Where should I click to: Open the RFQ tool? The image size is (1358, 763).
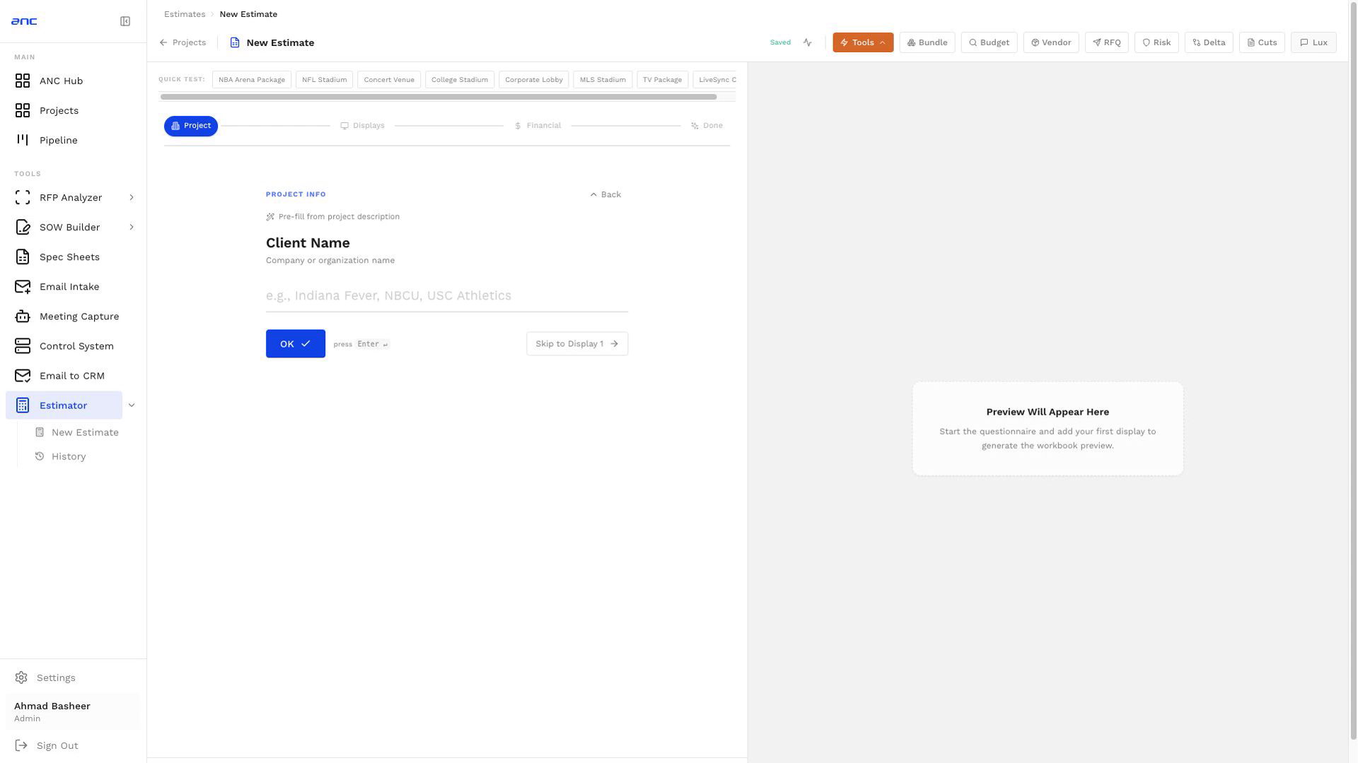(x=1107, y=42)
